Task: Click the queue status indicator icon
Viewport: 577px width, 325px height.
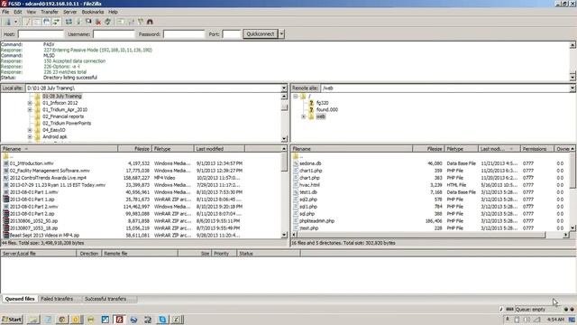Action: tap(509, 309)
